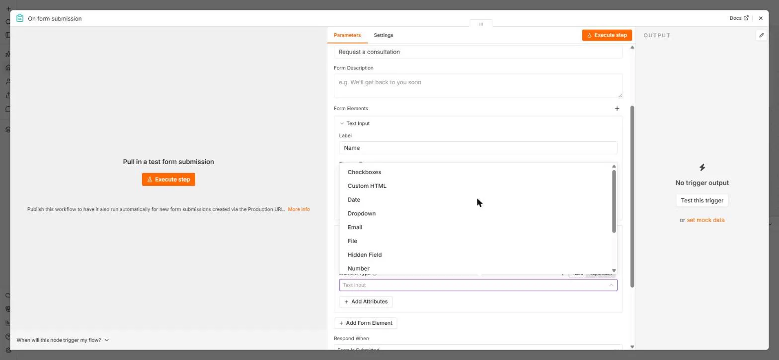This screenshot has height=360, width=779.
Task: Click the element type list scrollbar thumb
Action: click(x=614, y=201)
